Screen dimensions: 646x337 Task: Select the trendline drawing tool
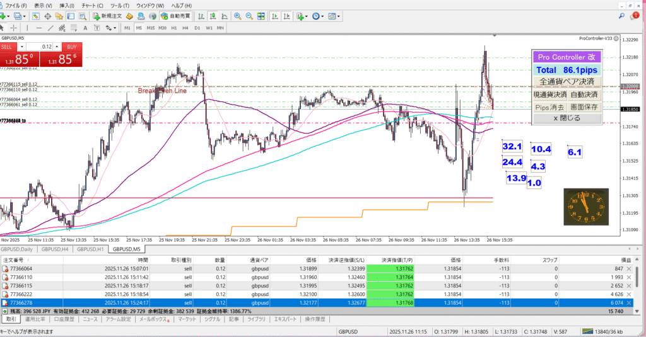click(51, 28)
